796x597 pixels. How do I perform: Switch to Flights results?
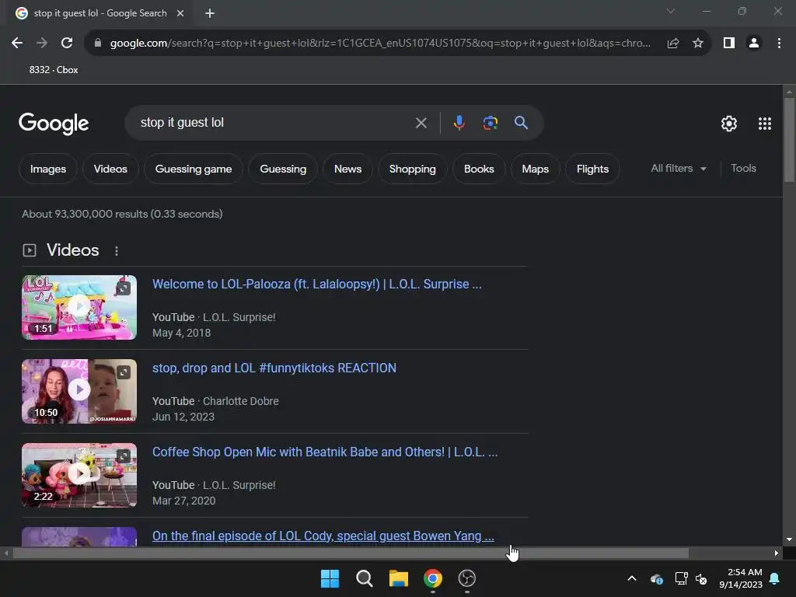pyautogui.click(x=592, y=169)
